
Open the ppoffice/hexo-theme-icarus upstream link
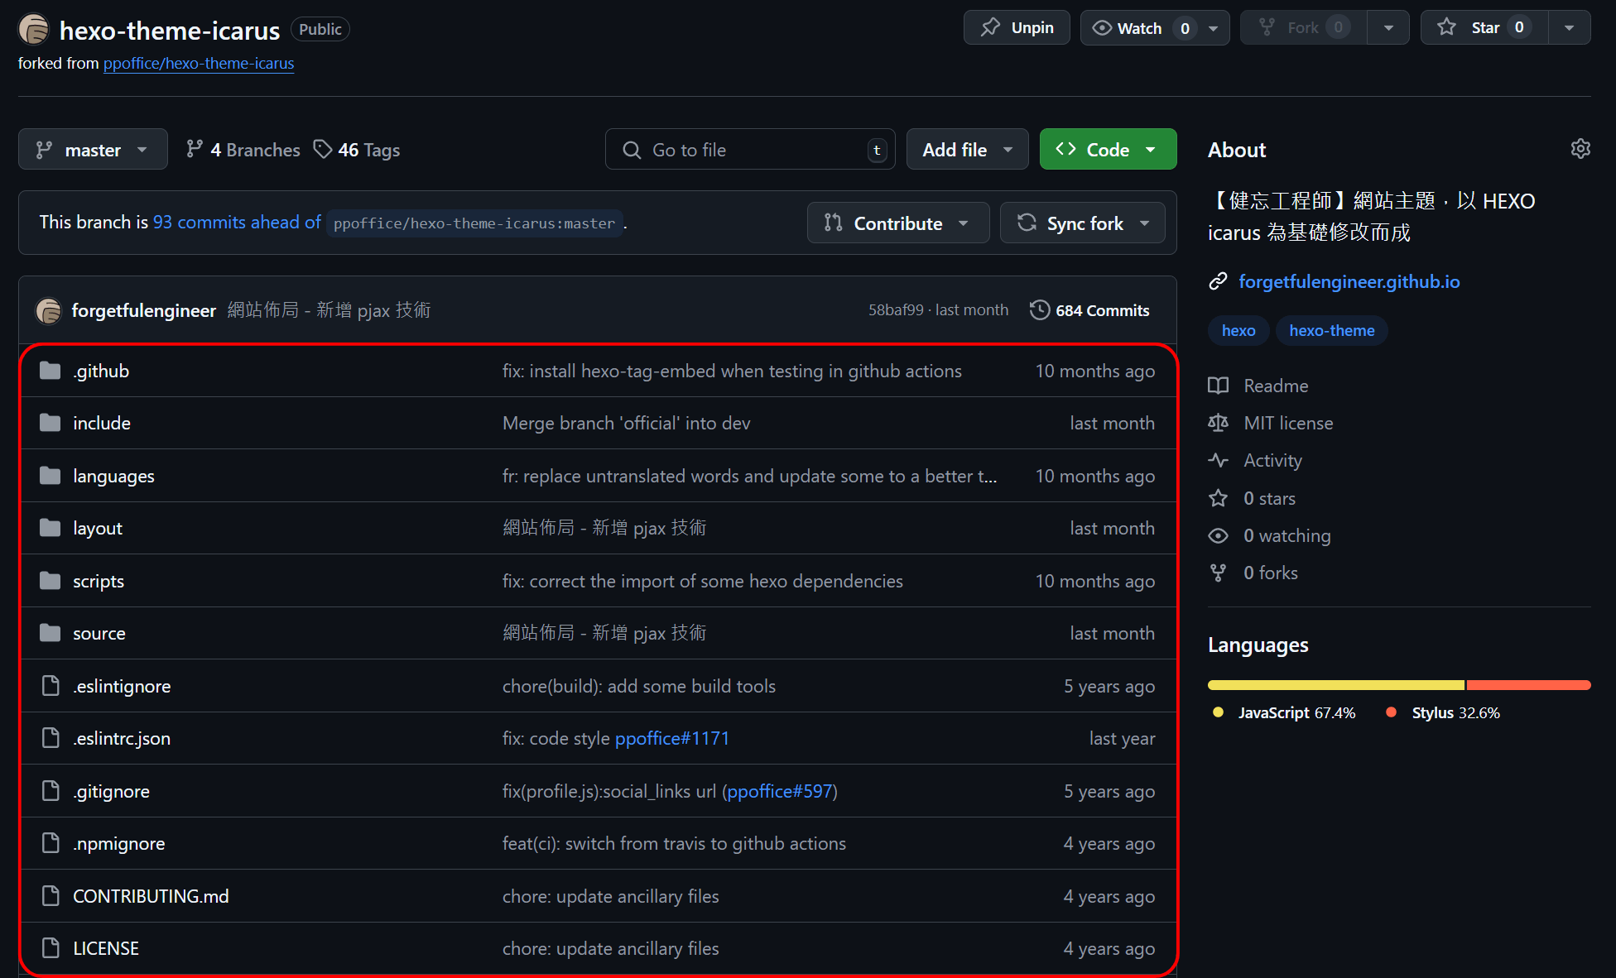click(x=199, y=64)
